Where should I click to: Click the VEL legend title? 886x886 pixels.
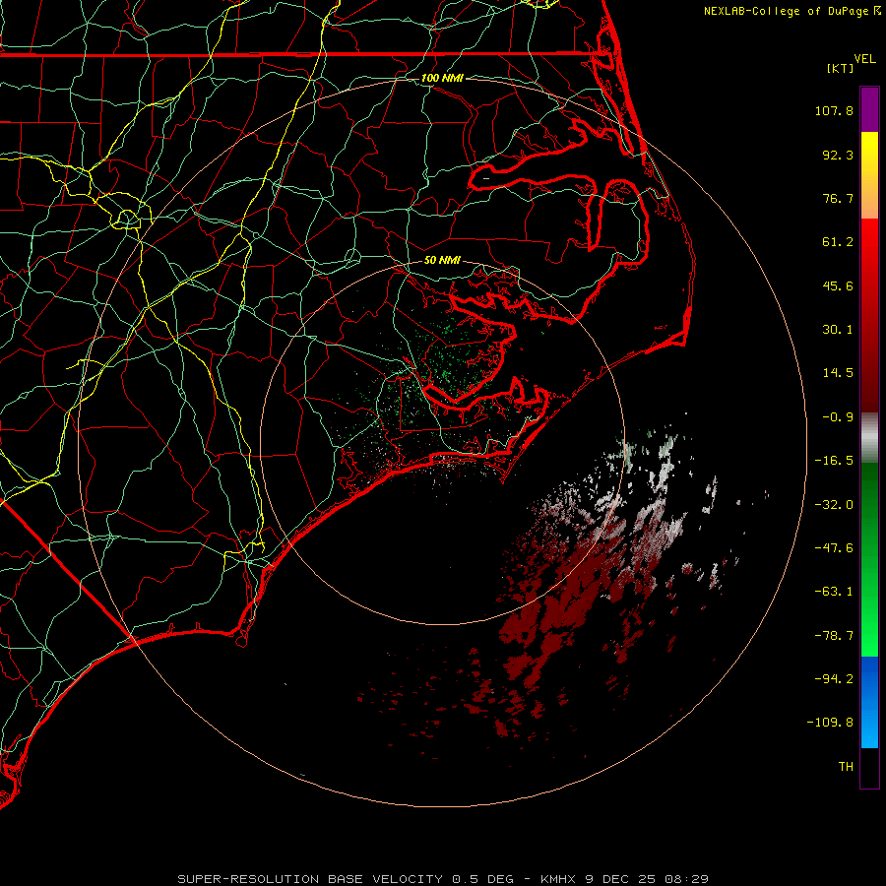click(864, 59)
